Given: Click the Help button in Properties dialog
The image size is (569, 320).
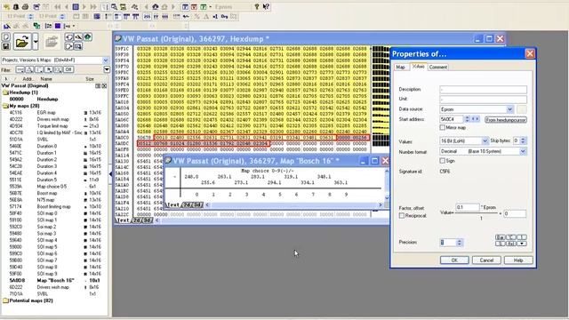Looking at the screenshot, I should click(518, 260).
